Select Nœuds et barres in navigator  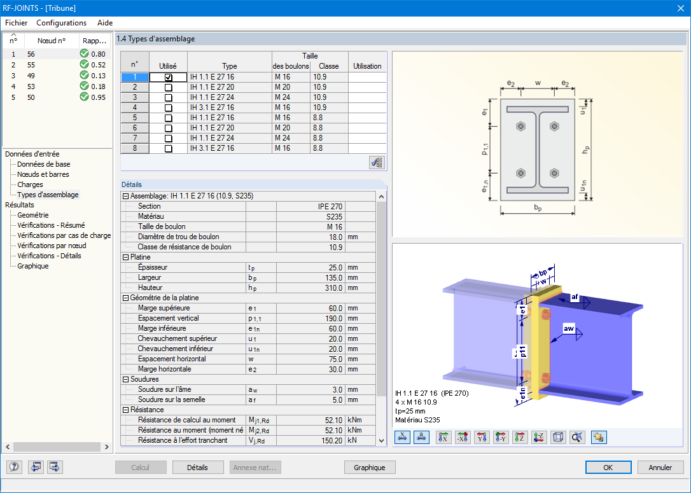43,174
